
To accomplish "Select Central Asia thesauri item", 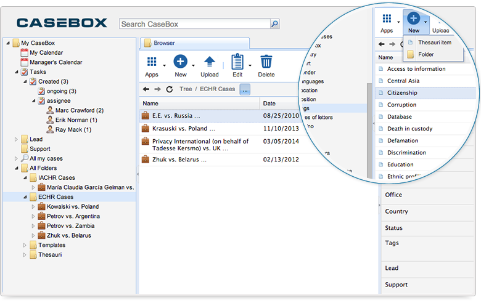I will point(403,81).
